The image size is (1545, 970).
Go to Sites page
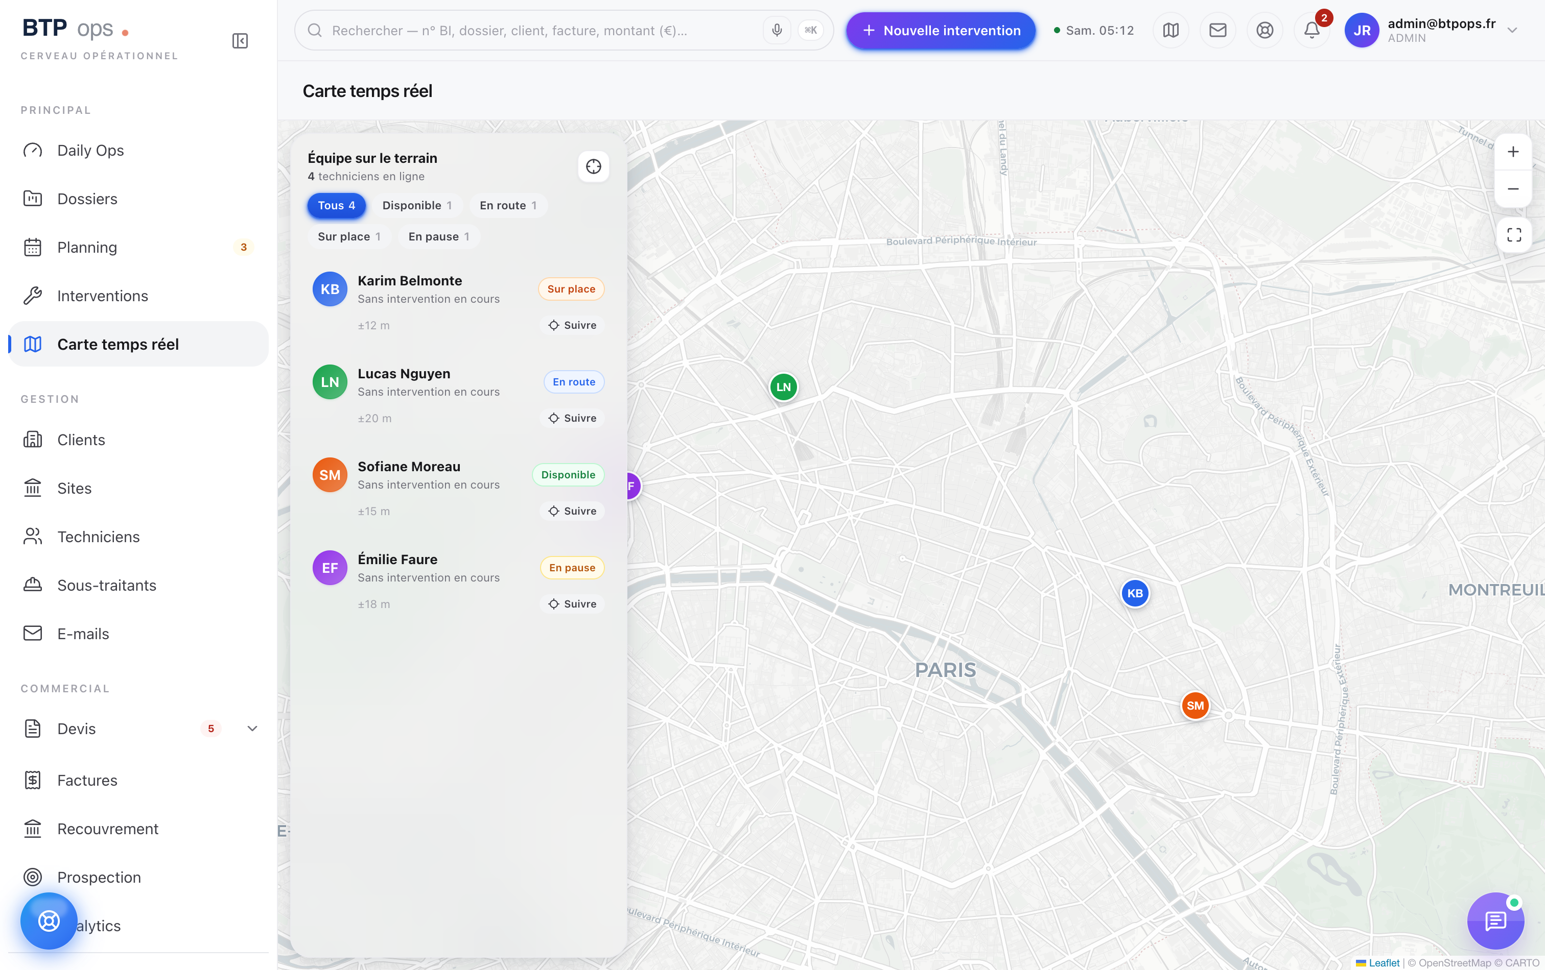click(138, 489)
